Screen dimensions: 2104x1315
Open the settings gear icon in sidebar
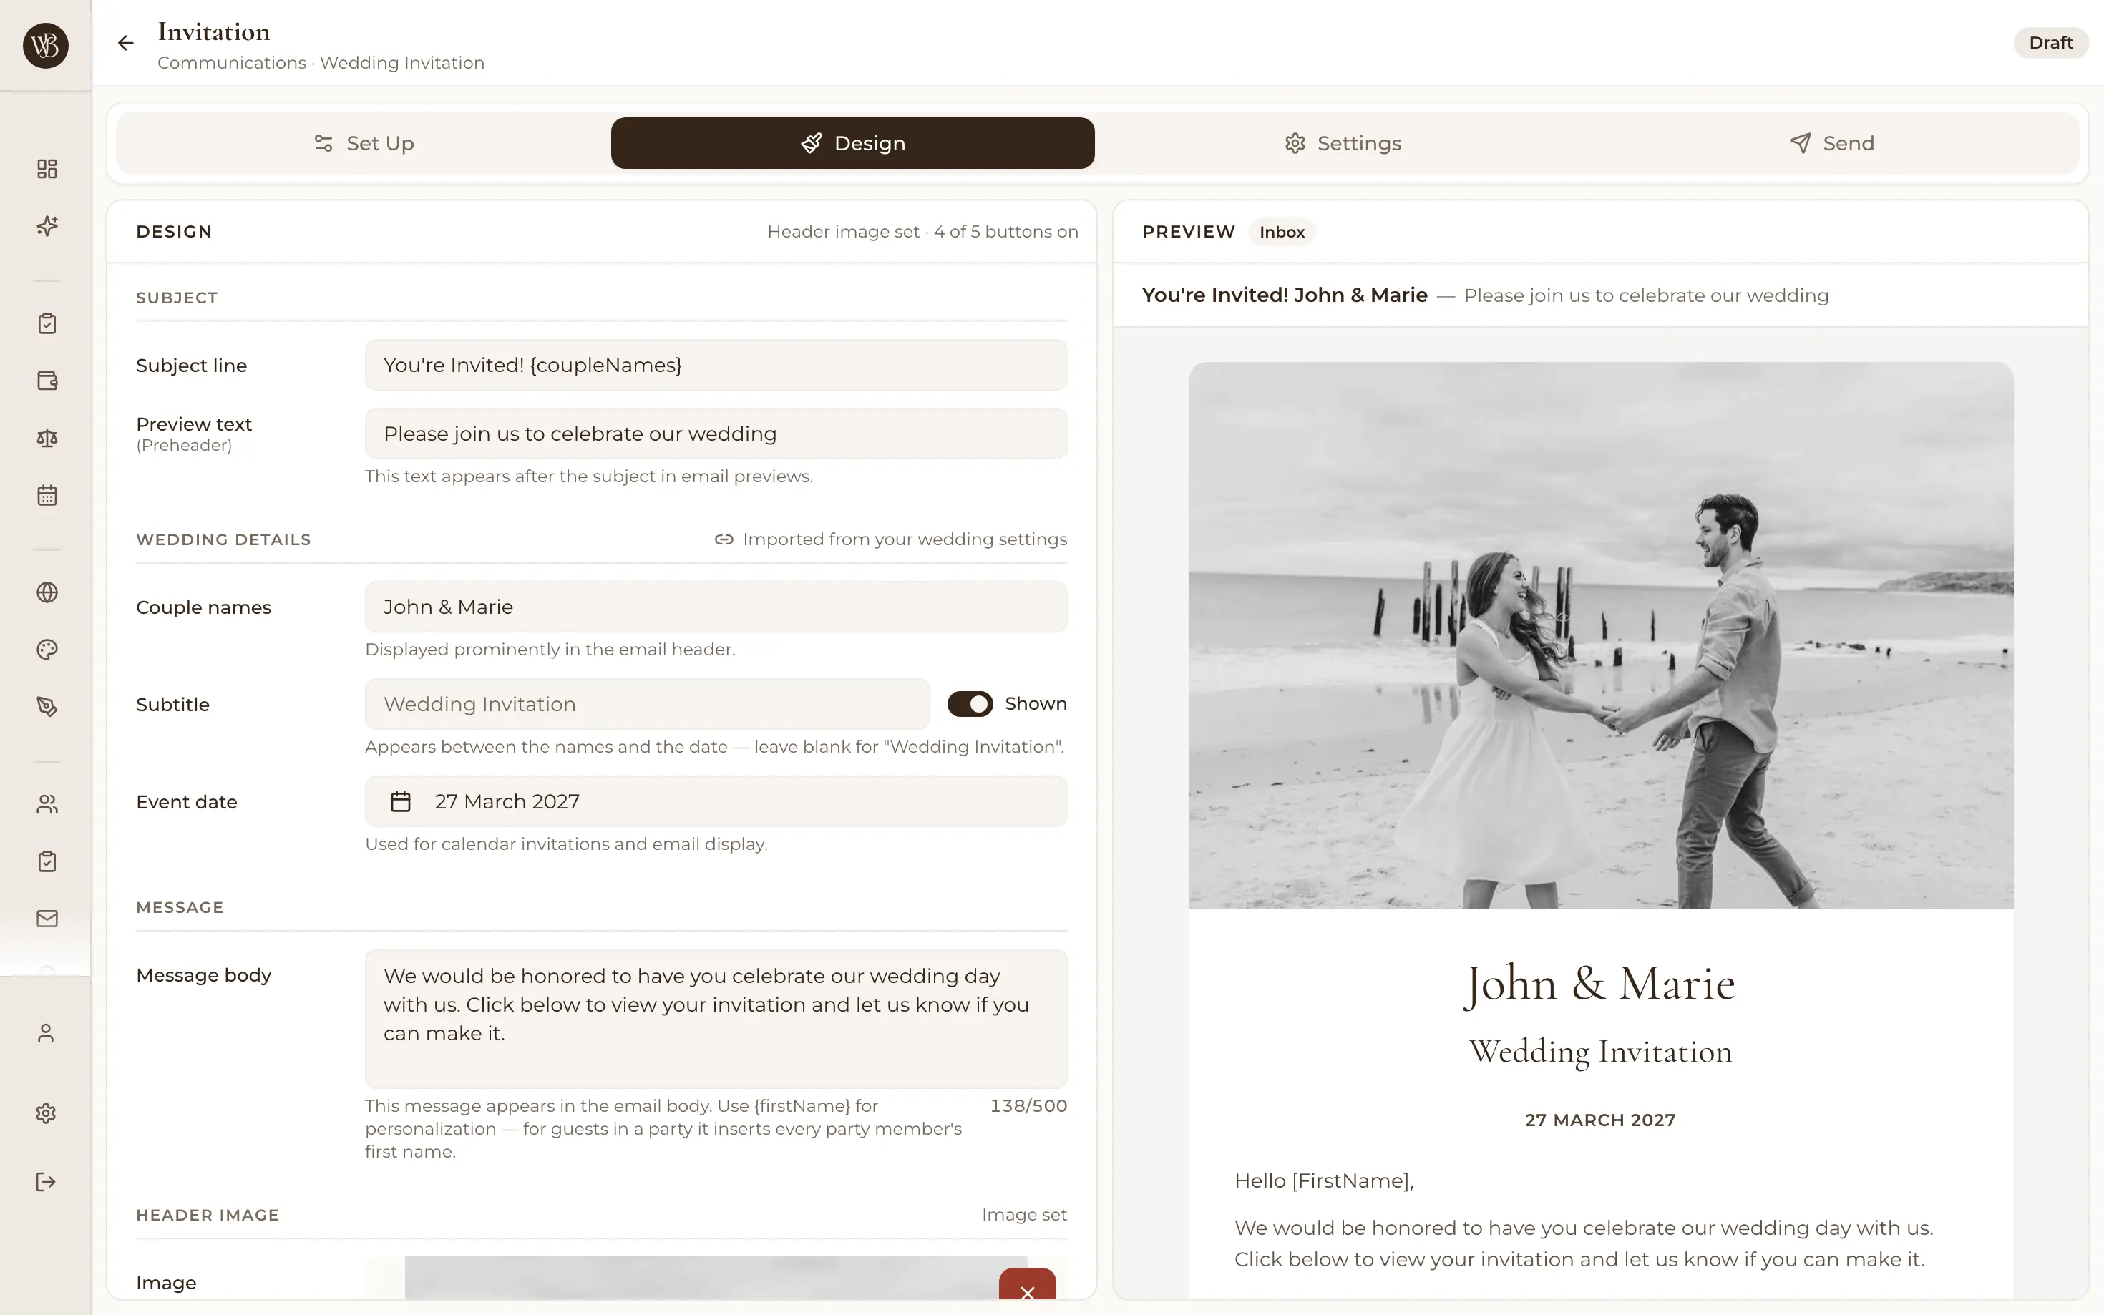46,1113
